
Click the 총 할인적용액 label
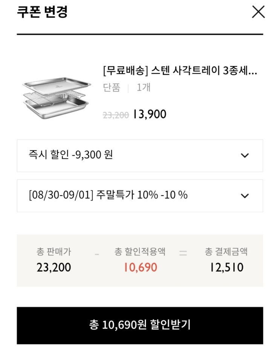[x=140, y=252]
